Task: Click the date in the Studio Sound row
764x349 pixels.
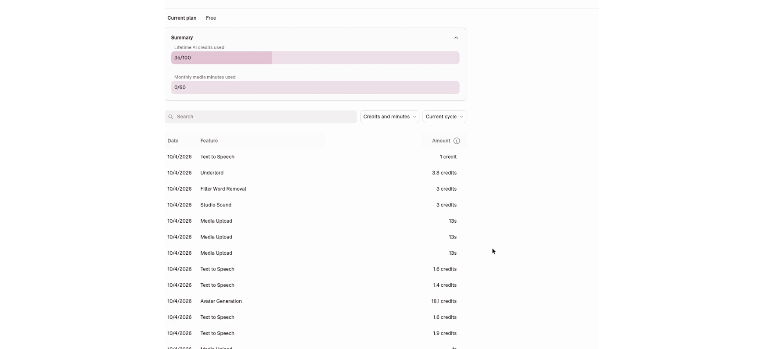Action: pos(180,205)
